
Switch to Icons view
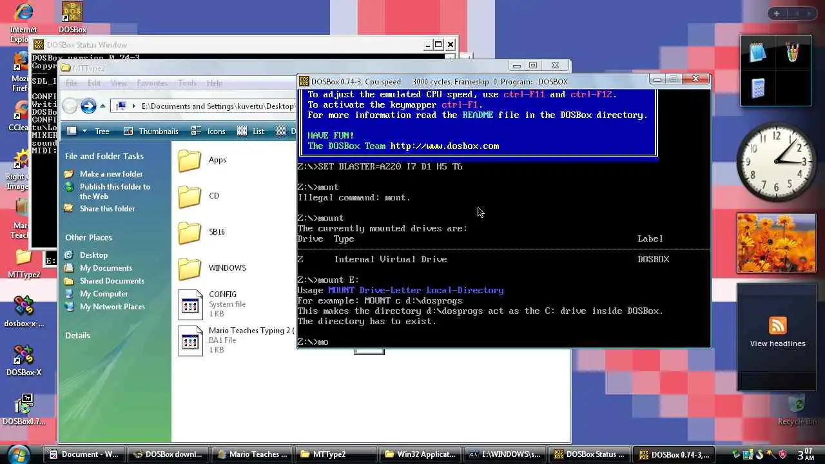209,131
